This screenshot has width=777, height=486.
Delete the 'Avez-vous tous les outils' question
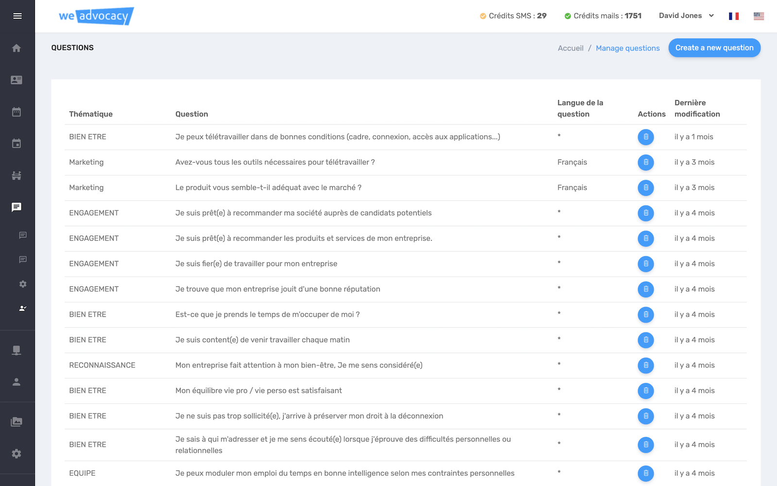(646, 162)
